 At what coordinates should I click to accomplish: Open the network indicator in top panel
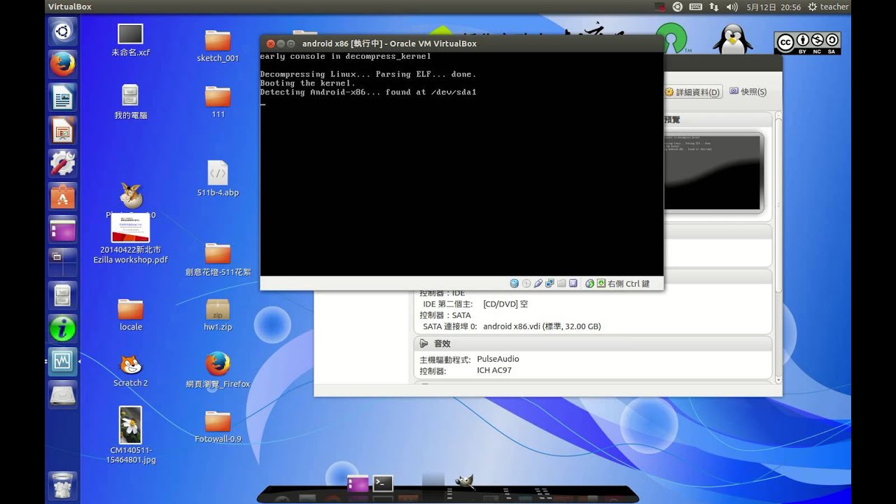pos(713,7)
